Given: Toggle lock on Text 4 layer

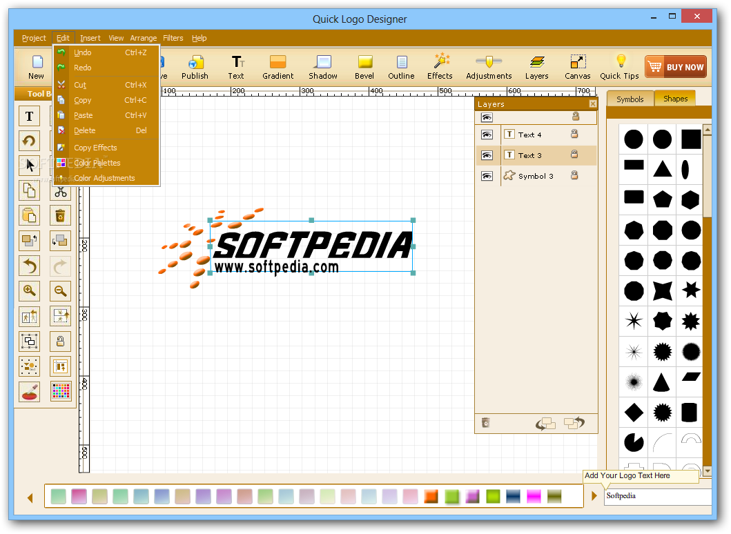Looking at the screenshot, I should [574, 135].
